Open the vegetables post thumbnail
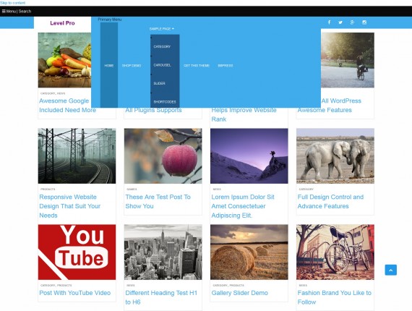This screenshot has width=412, height=311. [x=64, y=60]
